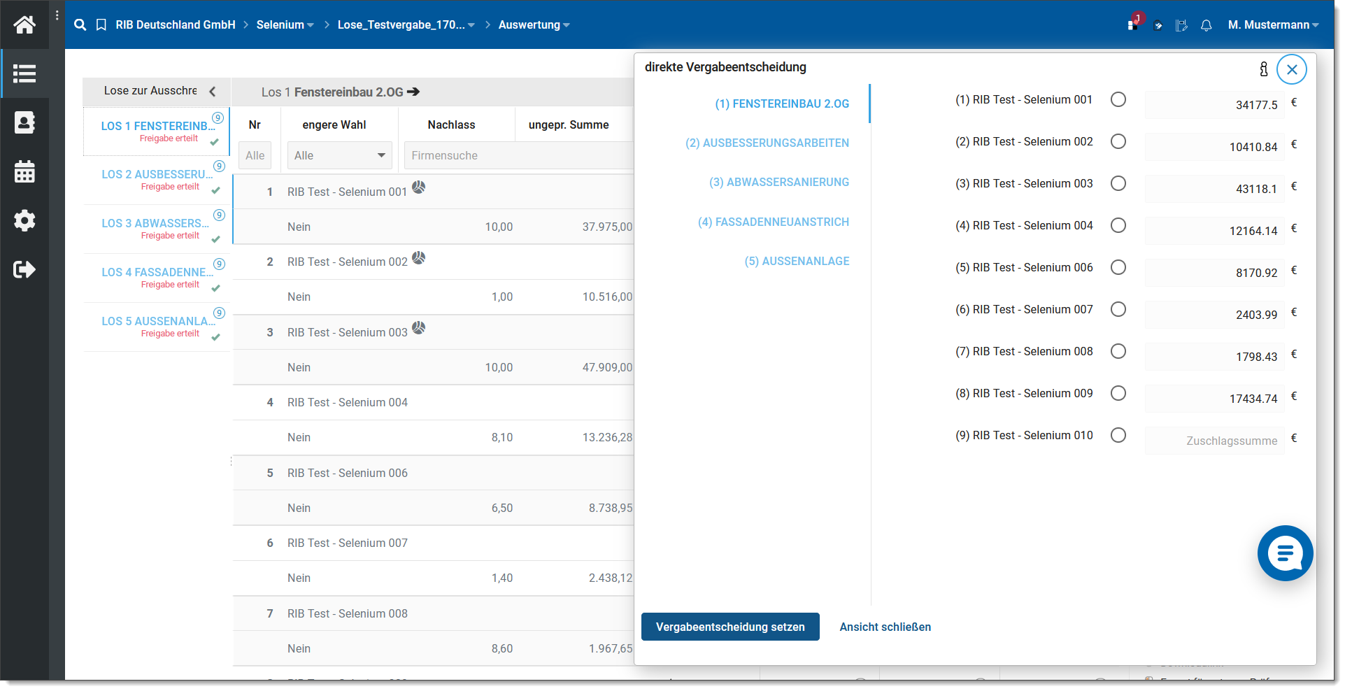Click row RIB Test - Selenium 004 in table
Viewport: 1345px width, 691px height.
[x=433, y=402]
